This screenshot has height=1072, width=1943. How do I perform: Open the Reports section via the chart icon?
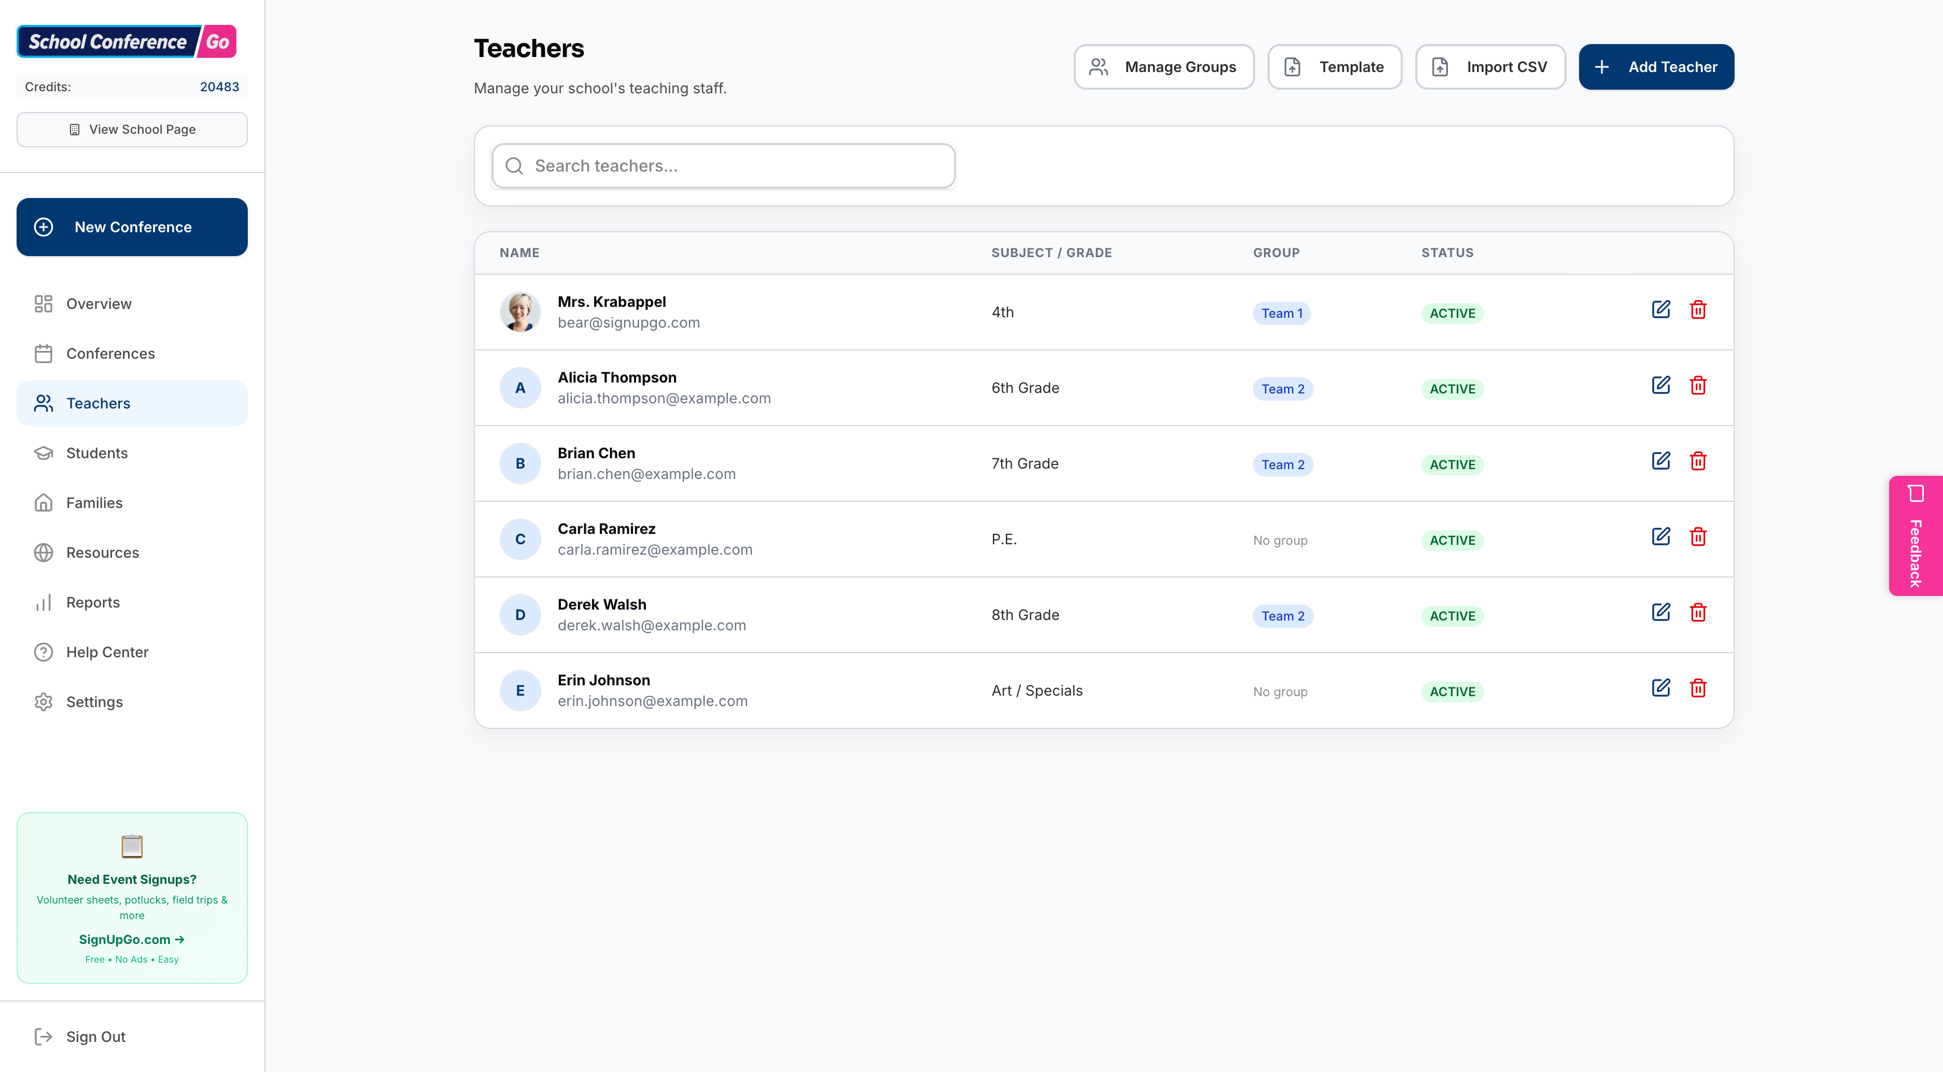click(x=43, y=602)
